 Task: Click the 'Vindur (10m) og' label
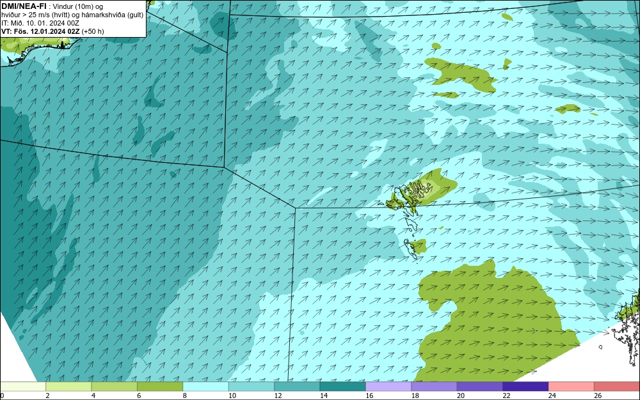click(77, 6)
